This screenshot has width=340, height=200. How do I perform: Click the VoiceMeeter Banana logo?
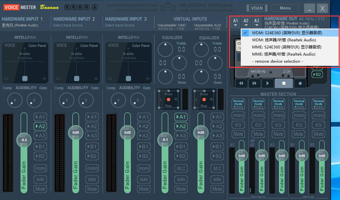(x=31, y=7)
